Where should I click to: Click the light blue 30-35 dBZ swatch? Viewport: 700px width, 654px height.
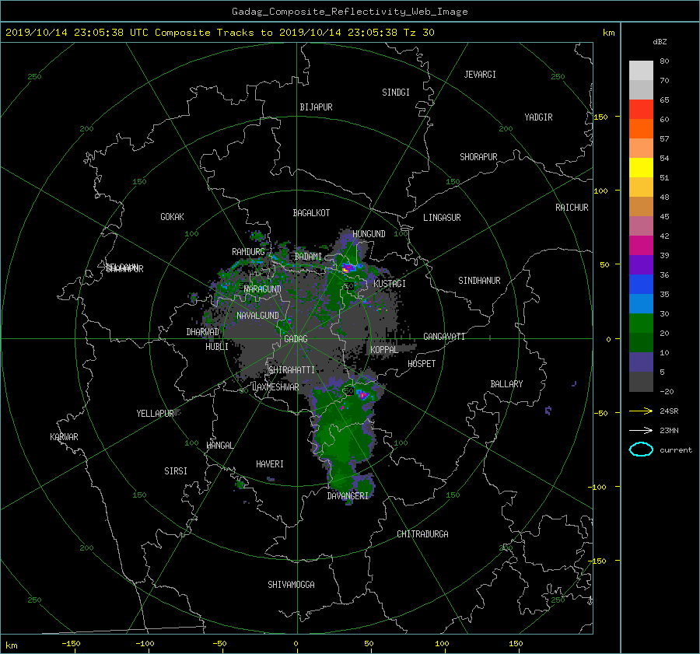click(641, 303)
